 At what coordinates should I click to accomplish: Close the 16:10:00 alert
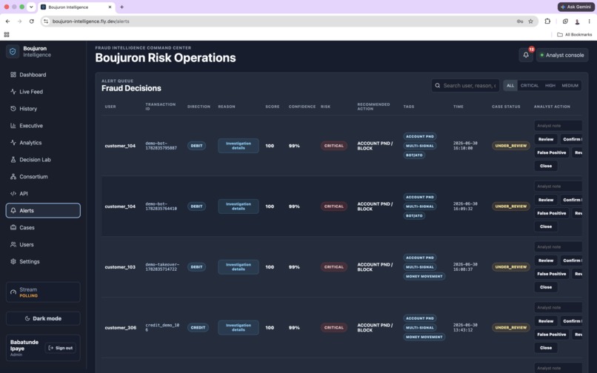546,166
